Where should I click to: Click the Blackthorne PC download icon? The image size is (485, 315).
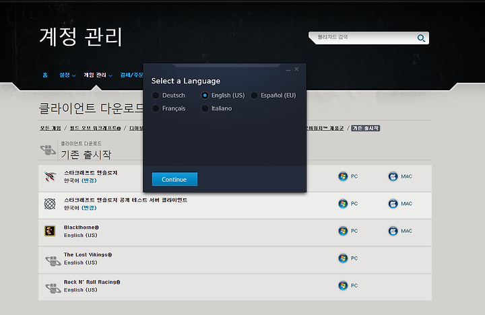(343, 231)
